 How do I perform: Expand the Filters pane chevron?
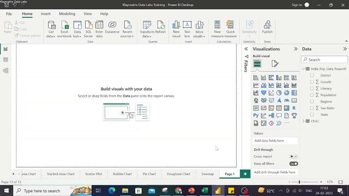pos(246,49)
